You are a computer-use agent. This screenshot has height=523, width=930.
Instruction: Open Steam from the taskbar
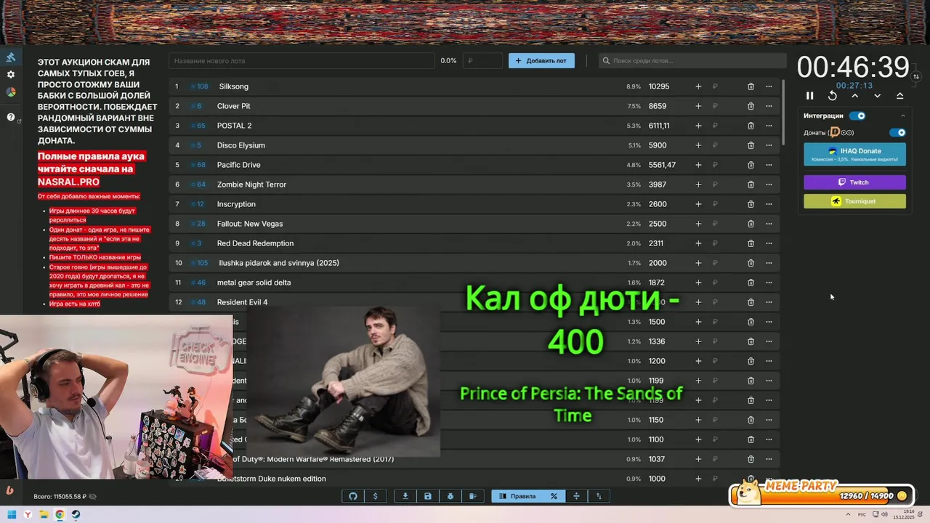coord(76,514)
